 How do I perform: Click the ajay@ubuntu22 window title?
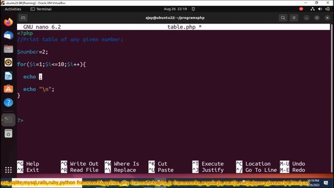(175, 18)
